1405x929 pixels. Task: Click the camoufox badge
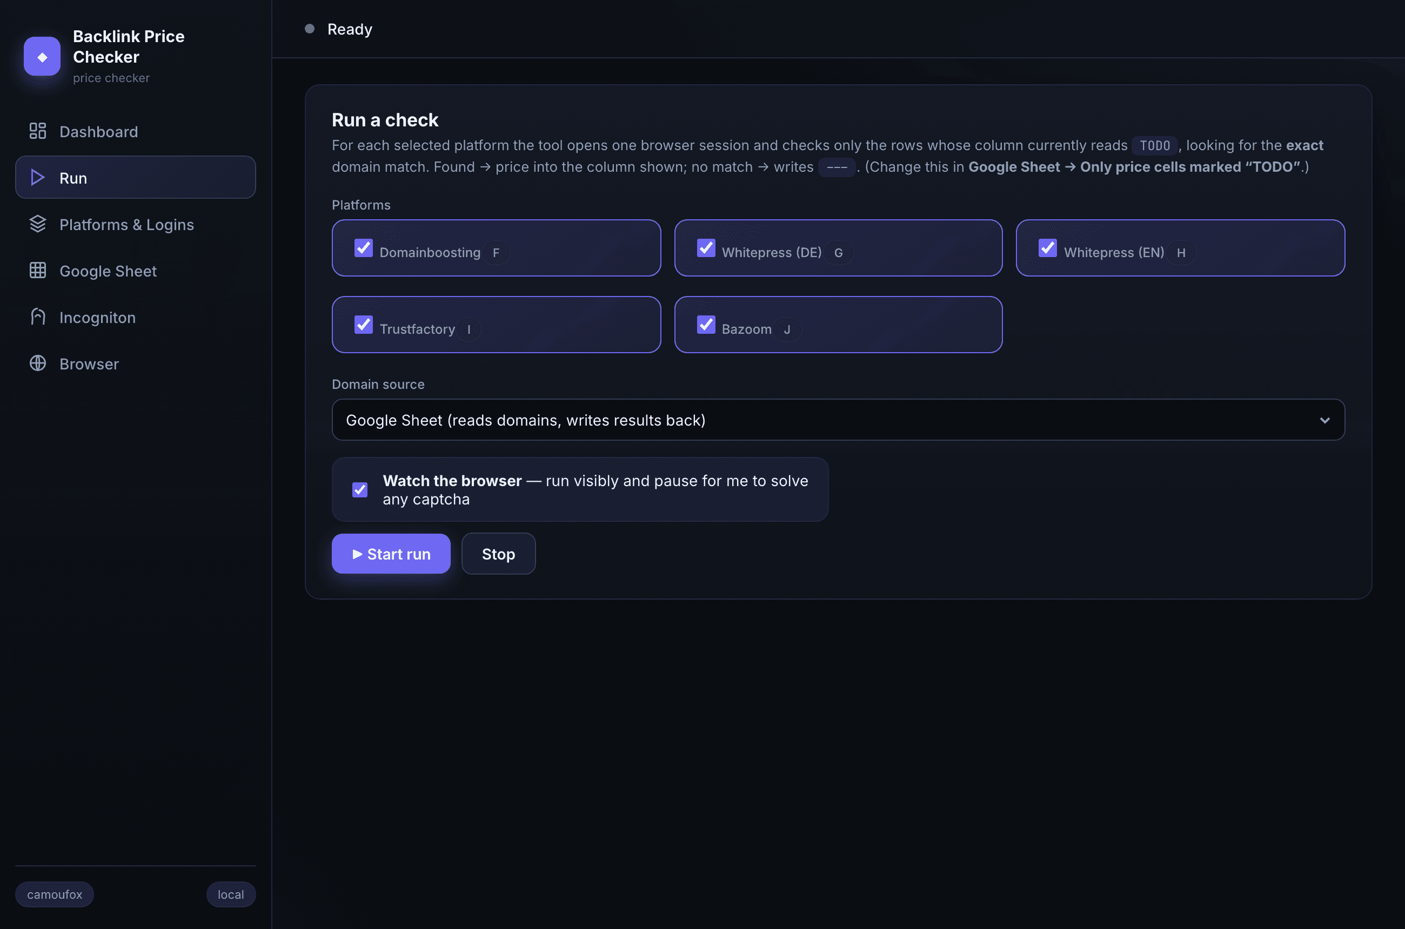tap(55, 893)
